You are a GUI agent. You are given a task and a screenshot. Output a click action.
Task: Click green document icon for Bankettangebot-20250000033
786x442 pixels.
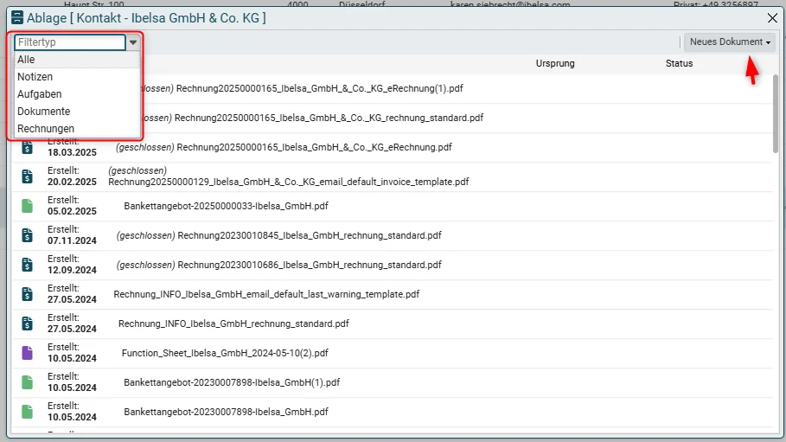(27, 206)
